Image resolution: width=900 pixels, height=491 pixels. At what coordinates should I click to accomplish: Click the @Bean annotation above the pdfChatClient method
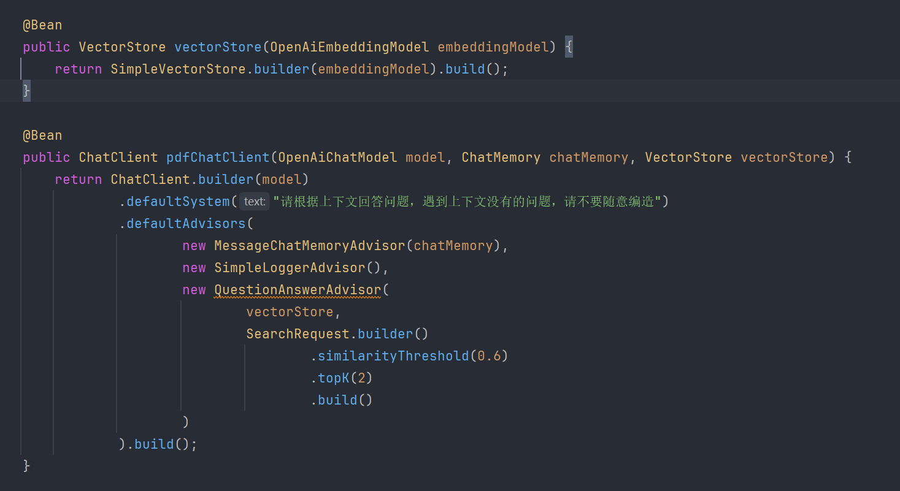click(42, 135)
